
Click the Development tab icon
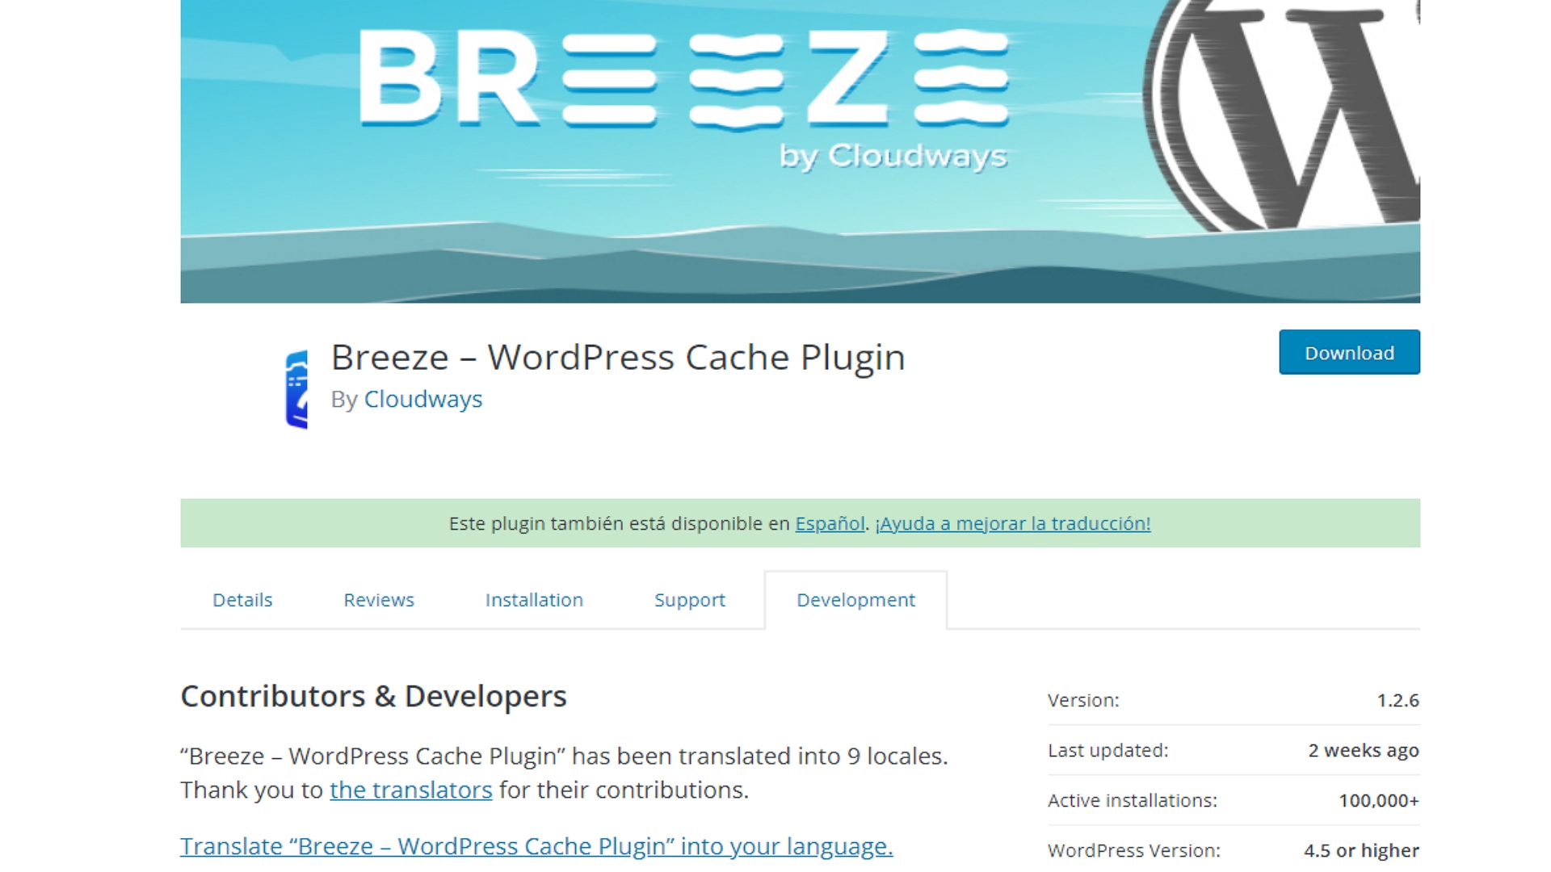coord(855,598)
